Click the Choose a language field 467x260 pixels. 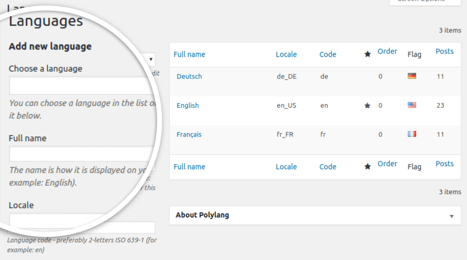(82, 86)
